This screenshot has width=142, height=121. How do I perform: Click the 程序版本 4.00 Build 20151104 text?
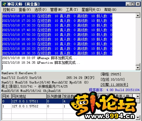114,90
